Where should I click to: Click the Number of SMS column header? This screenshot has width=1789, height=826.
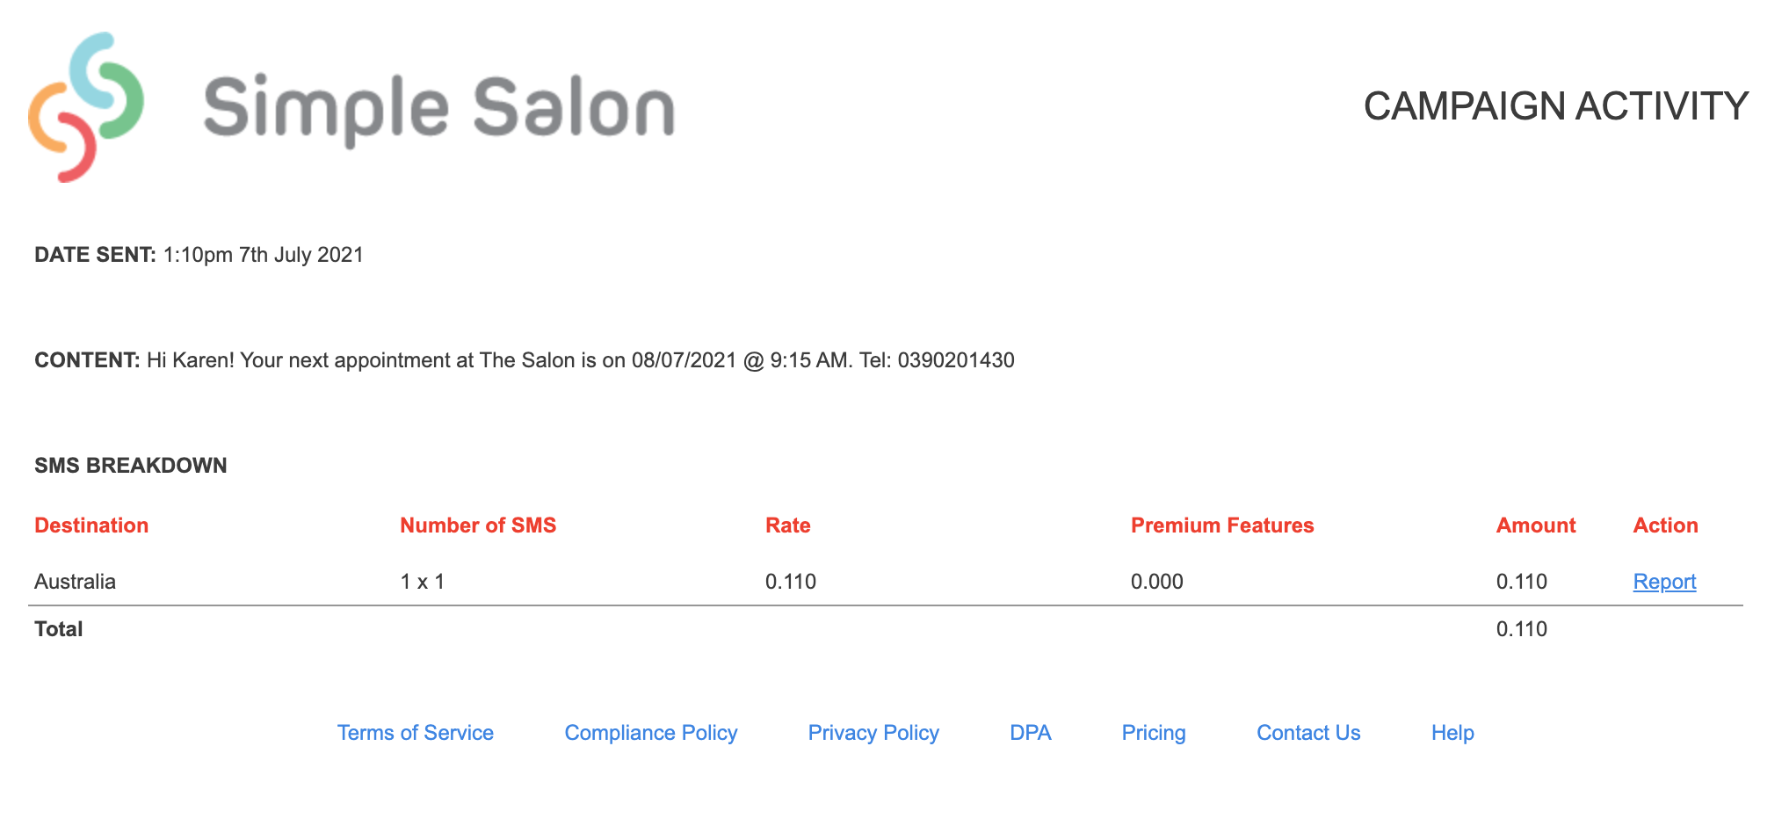click(x=478, y=525)
